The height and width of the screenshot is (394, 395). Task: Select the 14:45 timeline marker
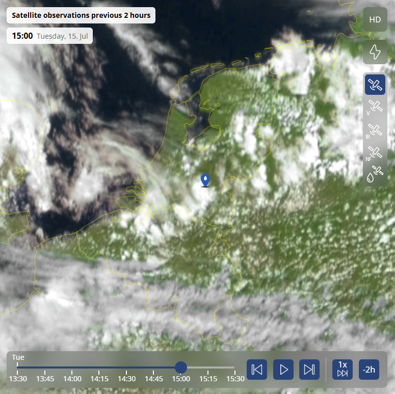tap(153, 378)
